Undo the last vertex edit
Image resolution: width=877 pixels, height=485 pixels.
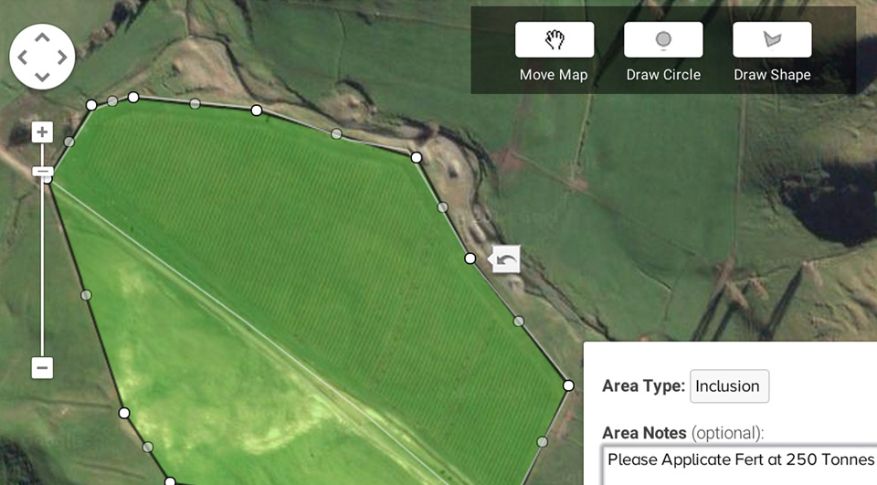point(506,259)
